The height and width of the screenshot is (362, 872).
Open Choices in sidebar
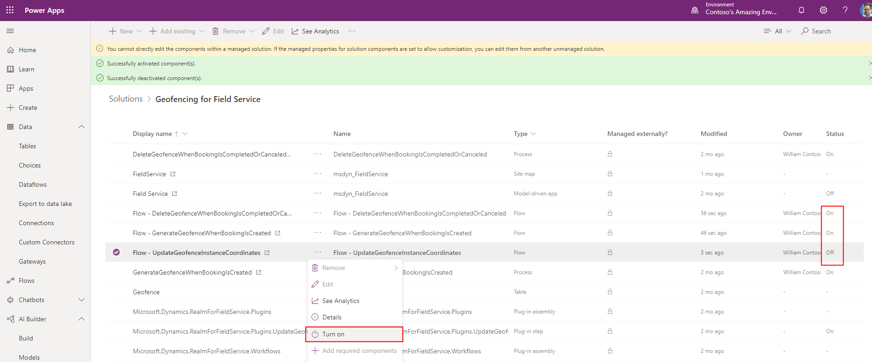pos(30,165)
